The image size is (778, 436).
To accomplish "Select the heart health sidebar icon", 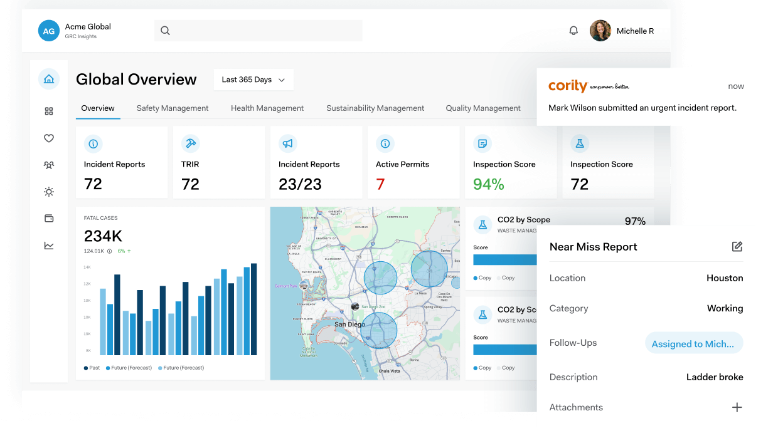I will [x=49, y=138].
